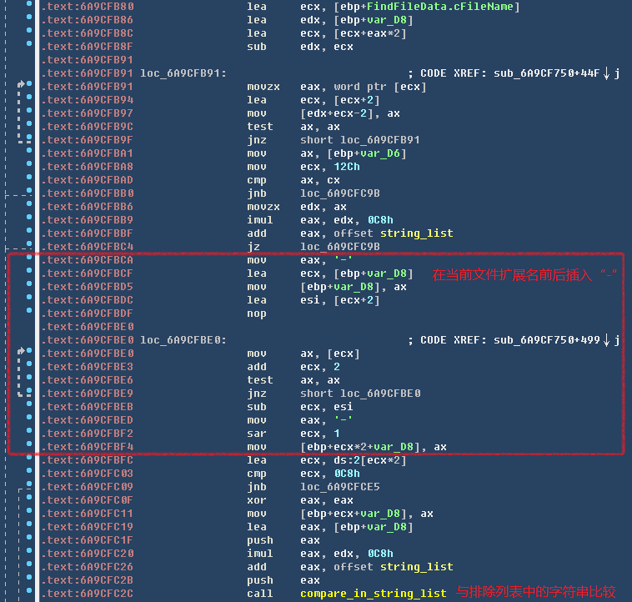632x602 pixels.
Task: Click '-' character operand on line 6A9CFBED
Action: (x=344, y=420)
